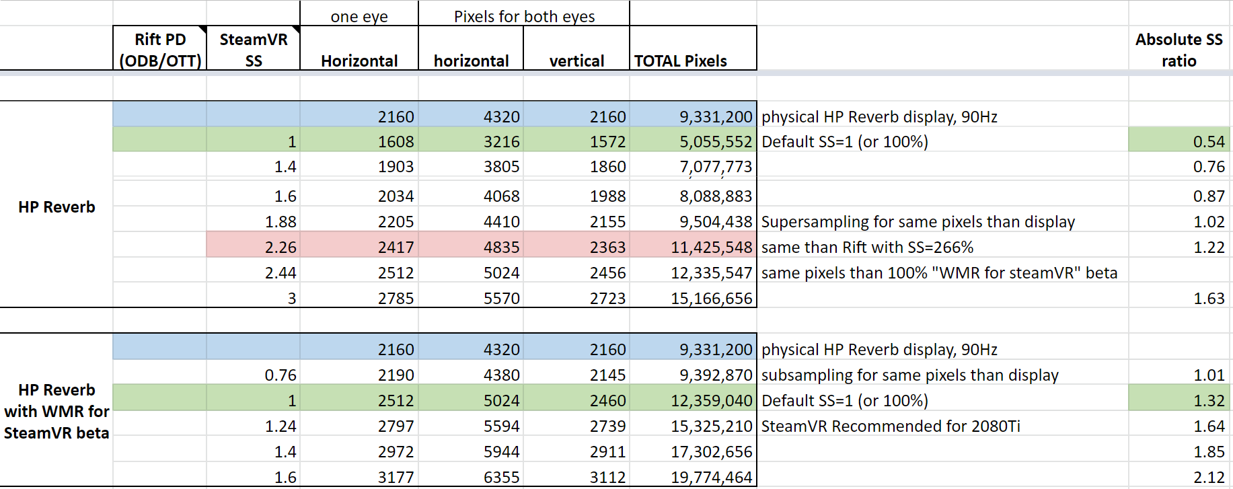
Task: Select the vertical value 2460
Action: click(x=576, y=398)
